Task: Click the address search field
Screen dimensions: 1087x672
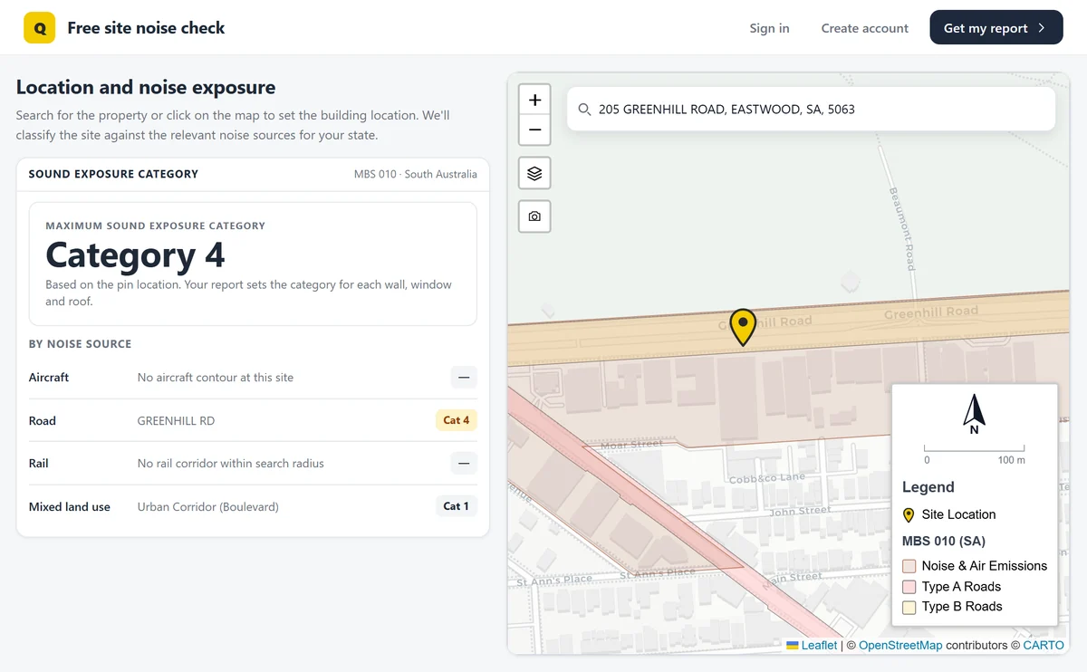Action: [811, 109]
